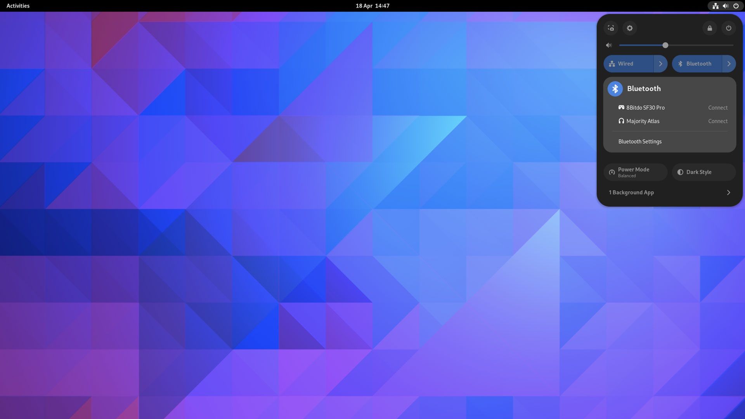Click the Bluetooth icon in the device panel
The height and width of the screenshot is (419, 745).
615,88
